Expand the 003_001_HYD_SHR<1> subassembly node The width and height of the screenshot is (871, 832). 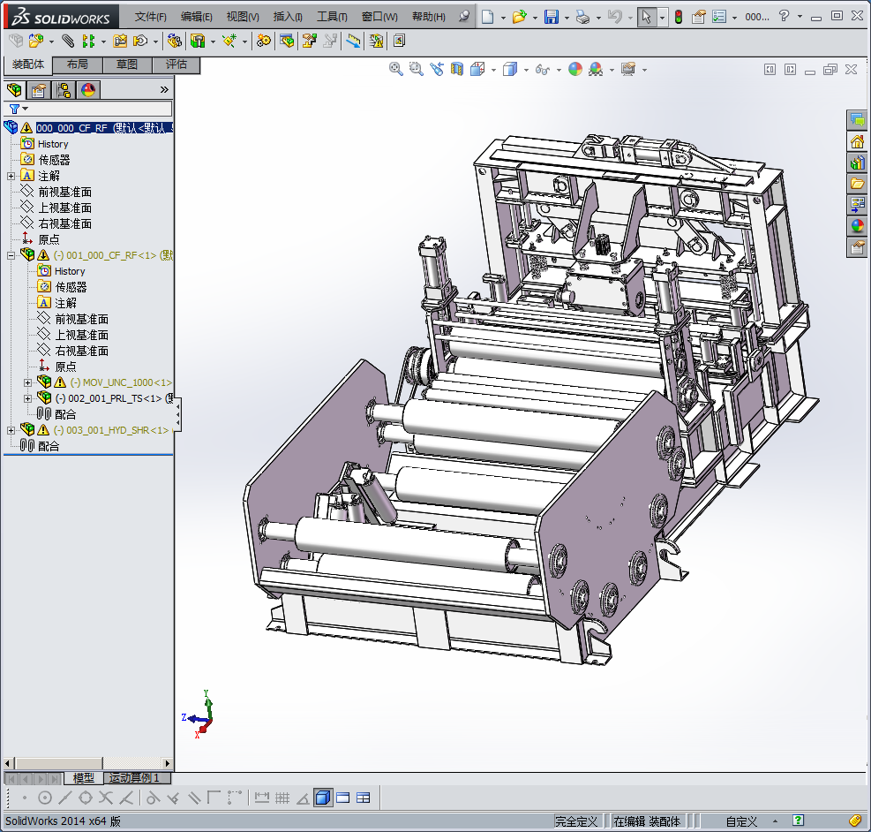[11, 430]
